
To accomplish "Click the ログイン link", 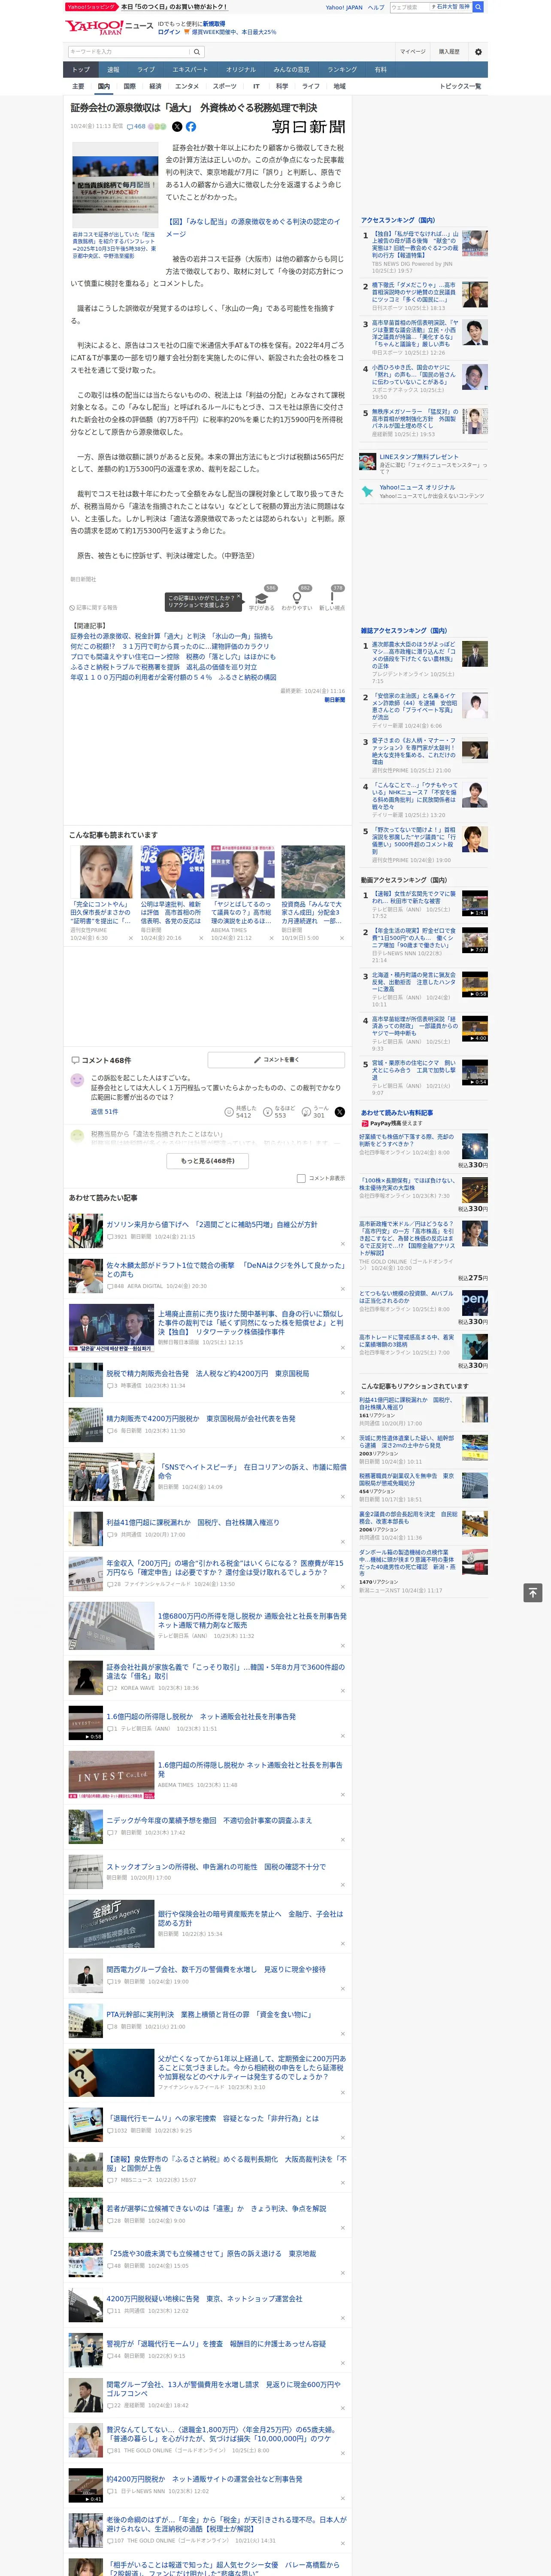I will [x=169, y=32].
